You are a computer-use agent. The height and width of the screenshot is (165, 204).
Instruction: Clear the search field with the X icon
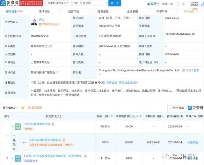point(107,3)
